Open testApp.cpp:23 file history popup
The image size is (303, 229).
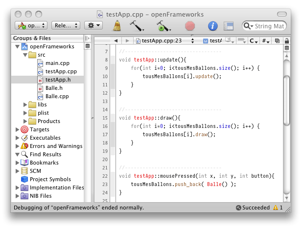(x=166, y=41)
